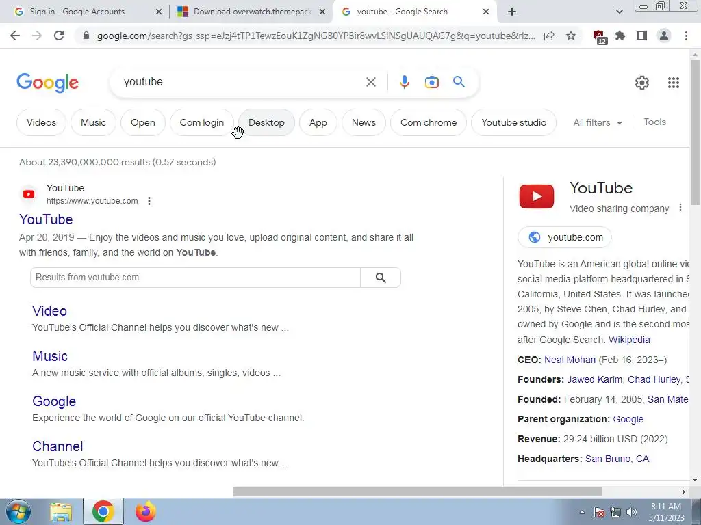Open more options beside youtube.com result URL

coord(149,201)
